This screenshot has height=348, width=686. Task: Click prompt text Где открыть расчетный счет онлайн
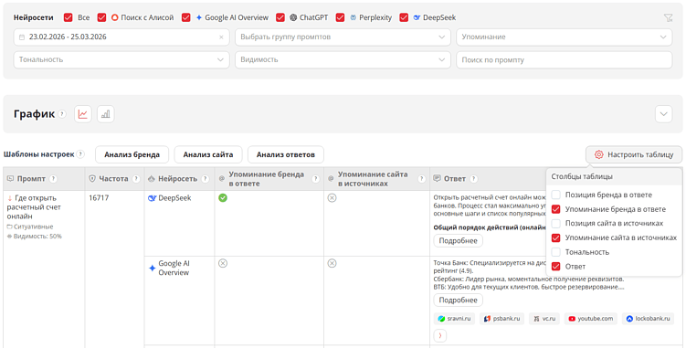(34, 207)
